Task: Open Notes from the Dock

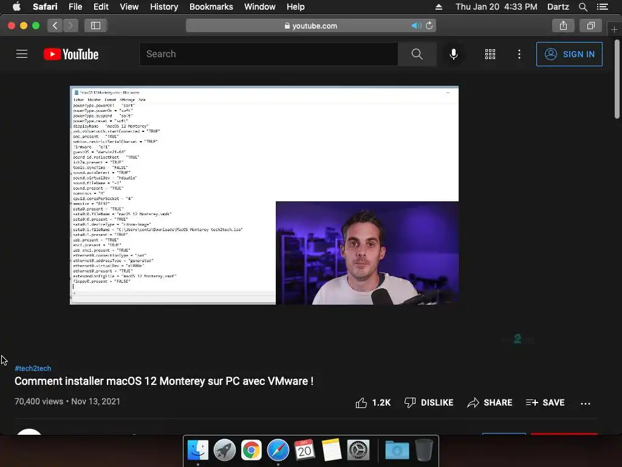Action: 332,451
